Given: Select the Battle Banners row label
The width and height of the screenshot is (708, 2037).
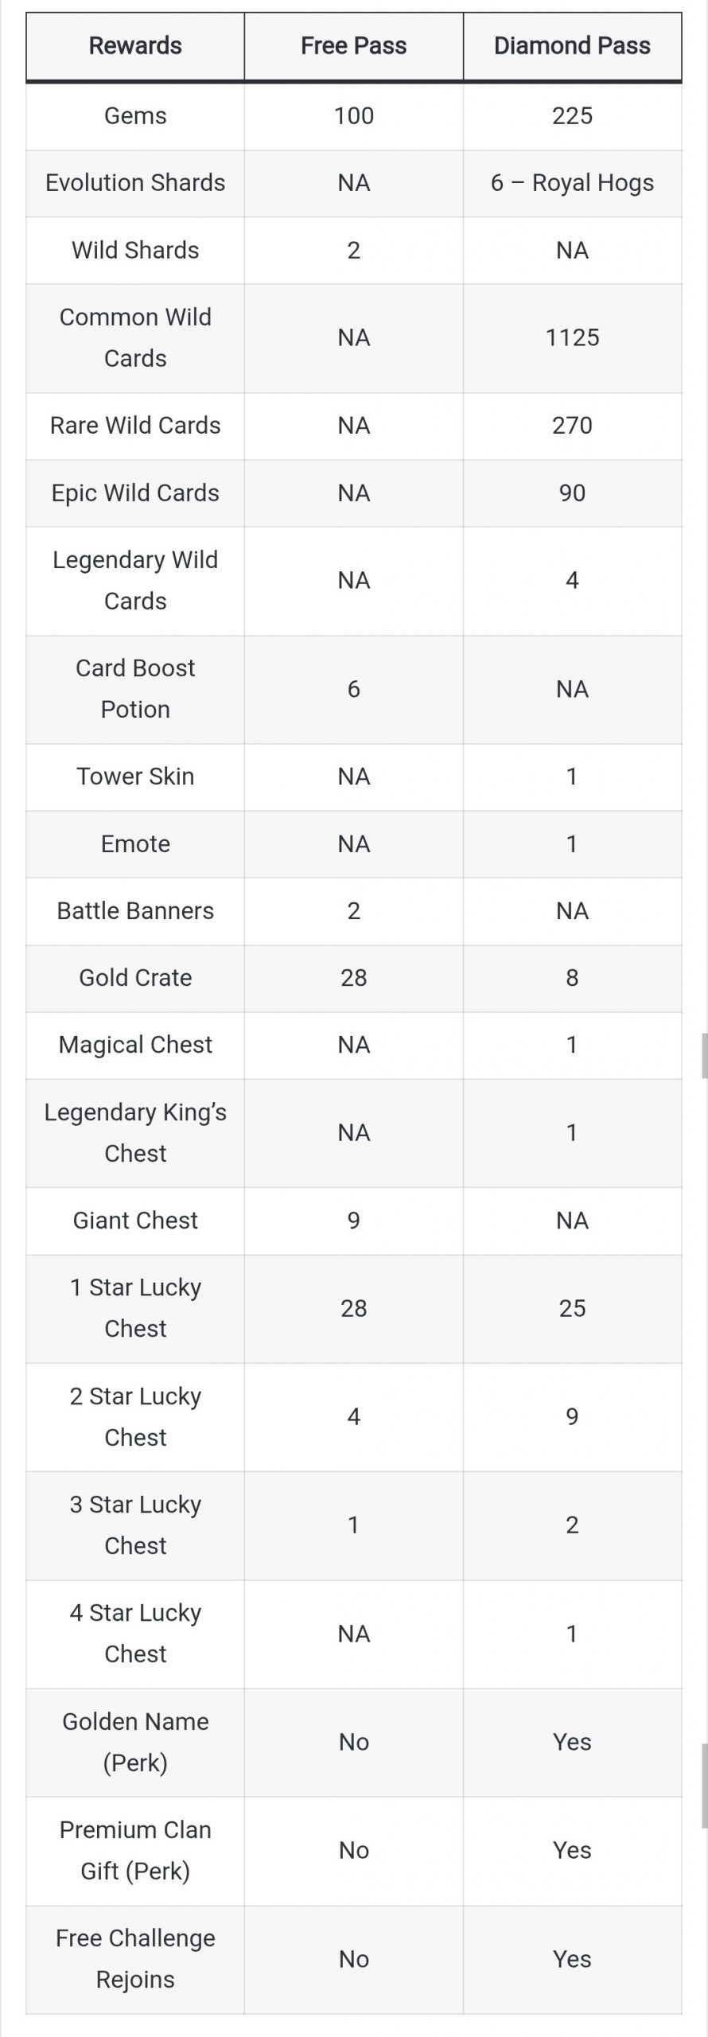Looking at the screenshot, I should pyautogui.click(x=135, y=911).
